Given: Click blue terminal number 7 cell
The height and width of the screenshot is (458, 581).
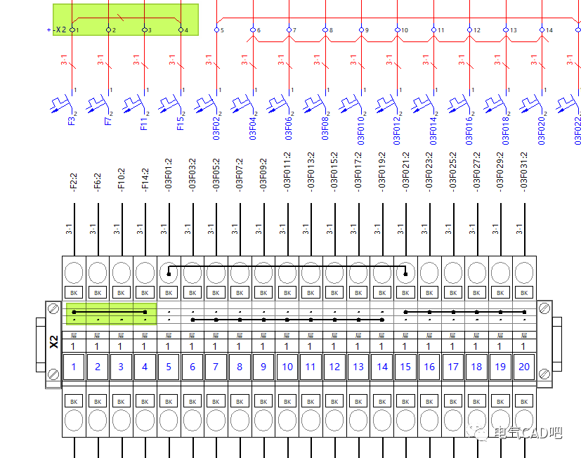Looking at the screenshot, I should point(216,367).
